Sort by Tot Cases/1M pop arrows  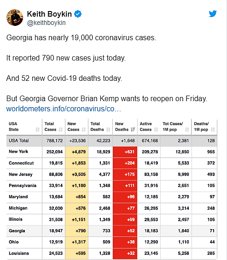coord(187,129)
